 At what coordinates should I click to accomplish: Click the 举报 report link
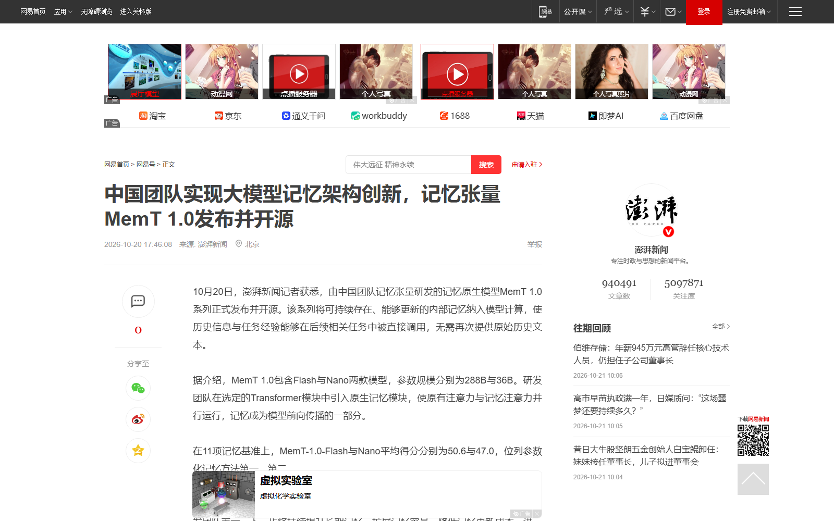point(534,244)
